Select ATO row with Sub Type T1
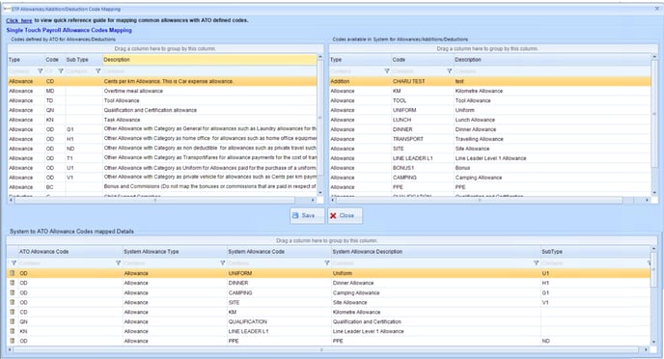 (x=162, y=158)
